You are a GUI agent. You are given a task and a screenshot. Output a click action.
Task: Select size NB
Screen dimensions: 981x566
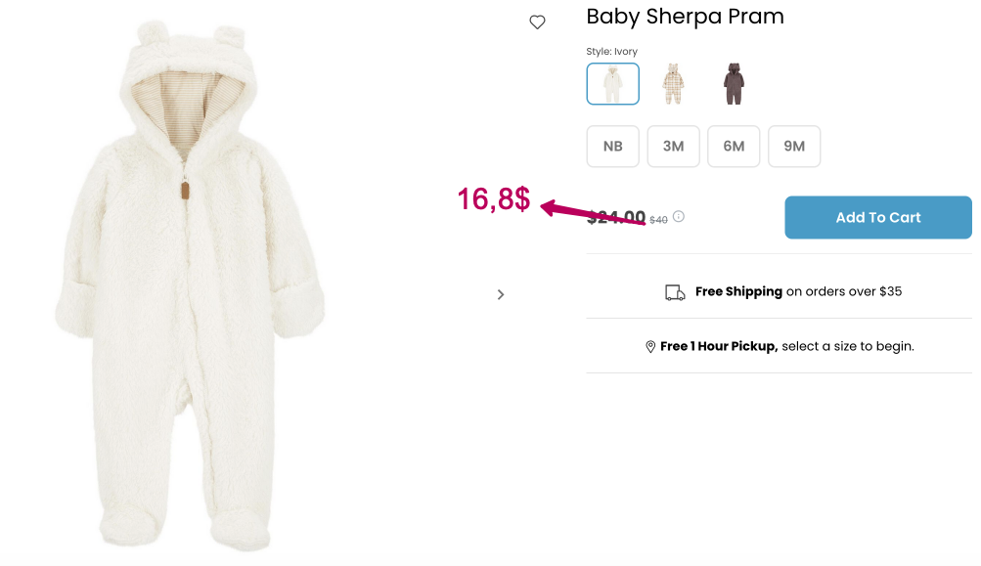pyautogui.click(x=613, y=147)
